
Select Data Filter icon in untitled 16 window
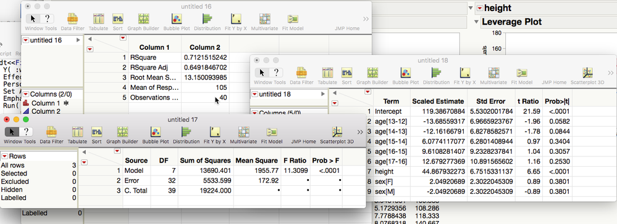72,19
